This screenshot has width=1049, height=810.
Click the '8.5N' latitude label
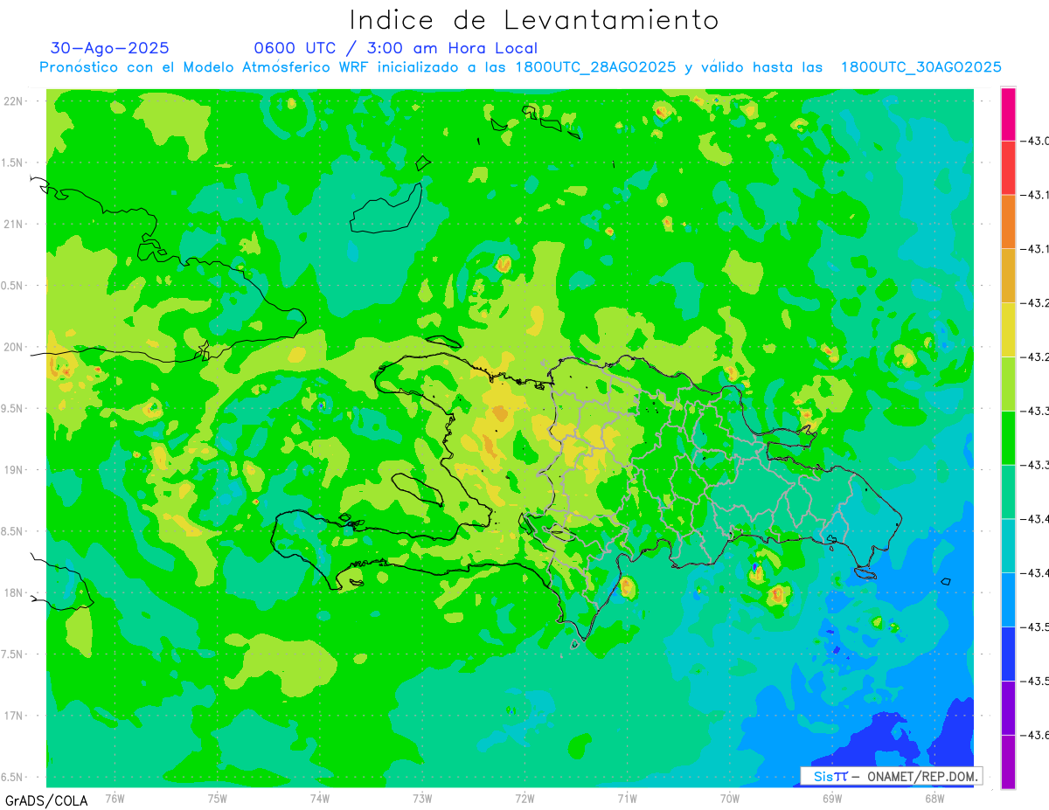[x=13, y=531]
